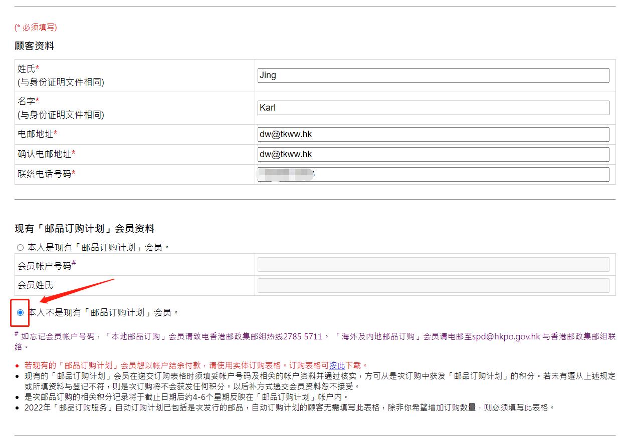Click the 名字 input field containing Karl

pos(433,108)
